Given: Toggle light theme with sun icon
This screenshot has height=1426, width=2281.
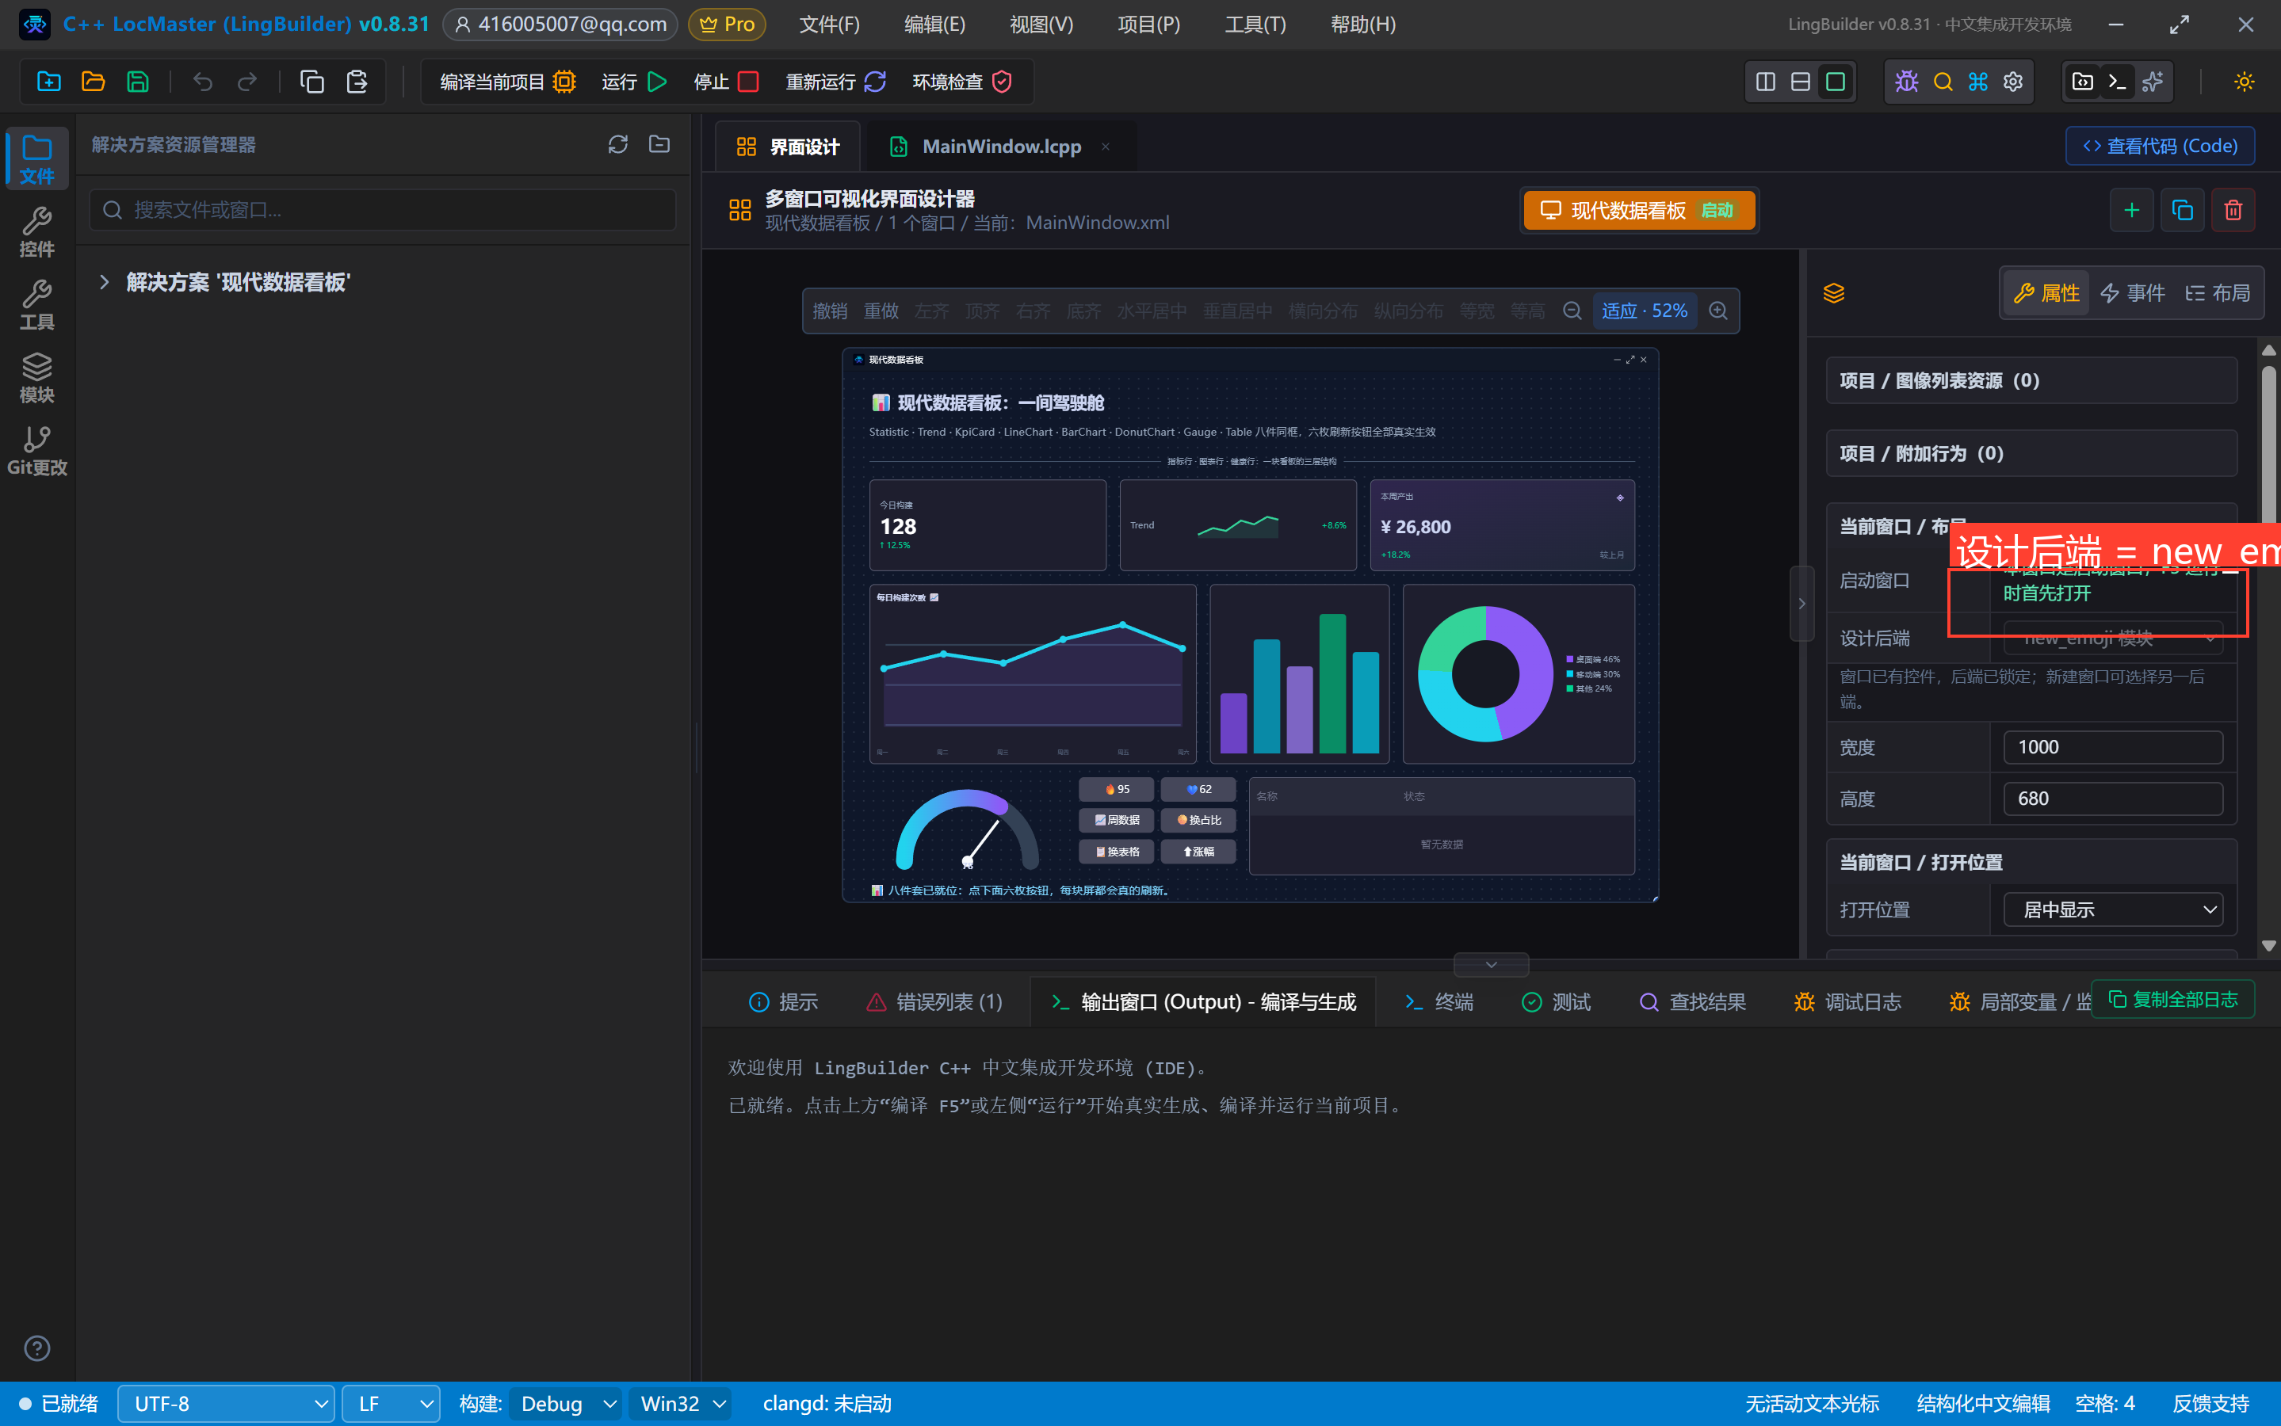Looking at the screenshot, I should coord(2243,82).
